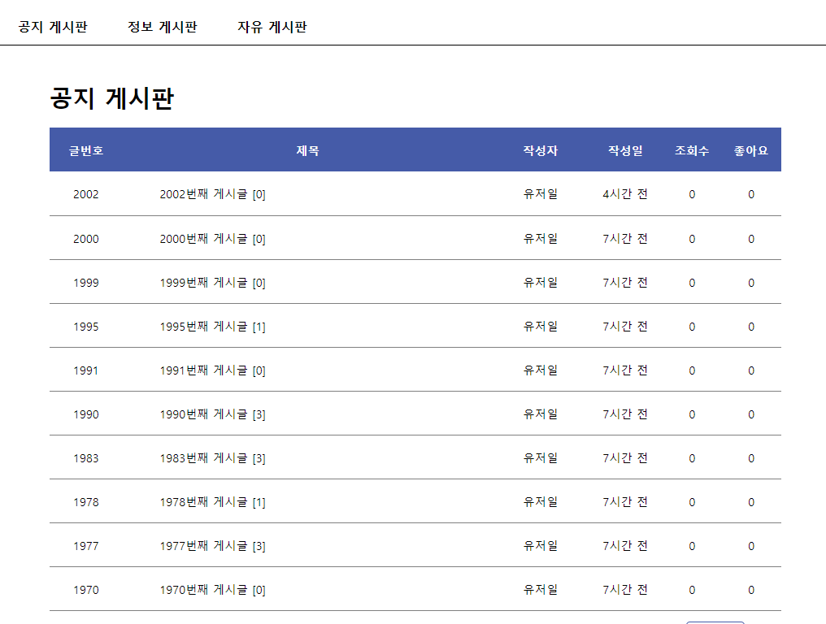Open post titled 1977번째 게시글 [3]
The width and height of the screenshot is (826, 624).
[x=212, y=546]
